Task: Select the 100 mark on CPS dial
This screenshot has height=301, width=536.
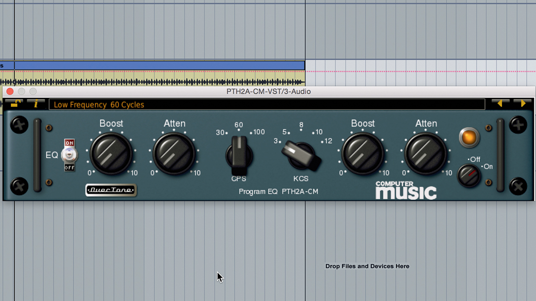Action: (259, 132)
